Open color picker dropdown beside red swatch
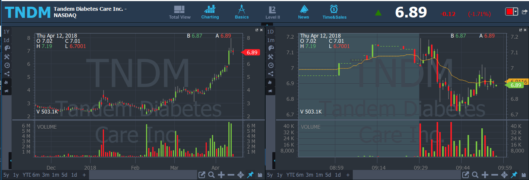529x180 pixels. (x=516, y=12)
